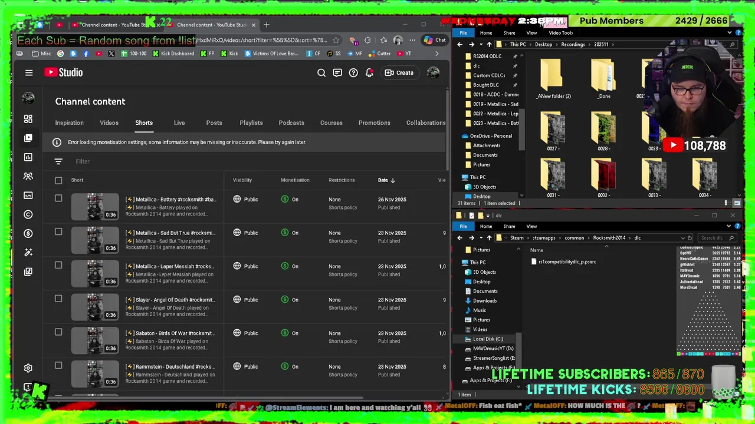Open the comments icon in Studio header
The image size is (755, 424).
337,72
